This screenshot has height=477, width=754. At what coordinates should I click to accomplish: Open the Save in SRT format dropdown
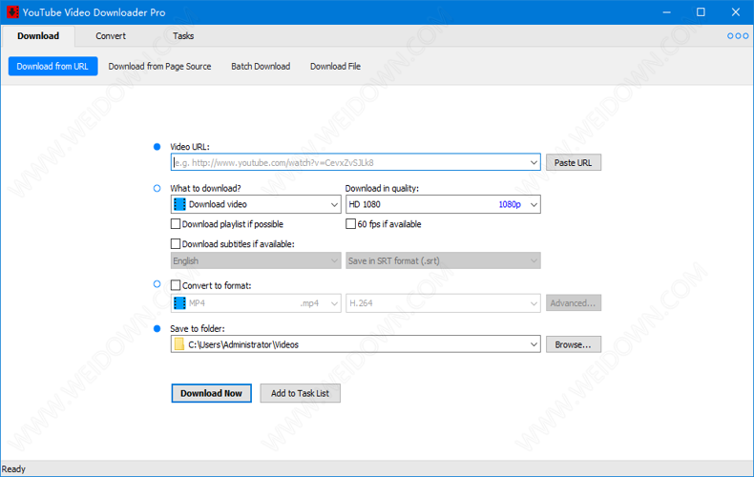(x=443, y=260)
